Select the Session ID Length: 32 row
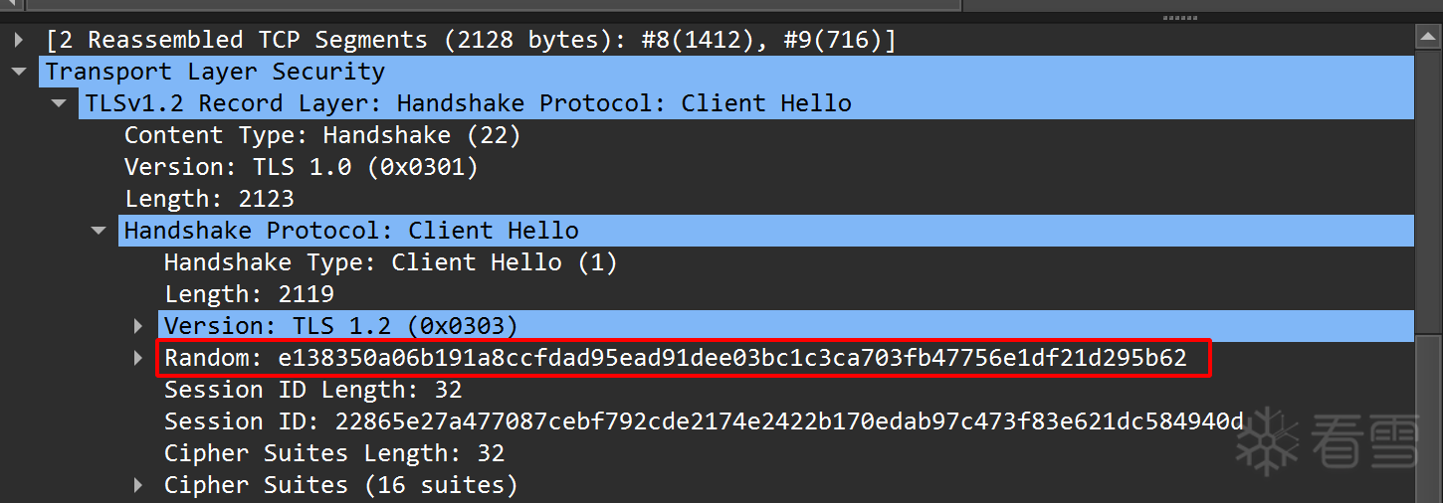This screenshot has height=503, width=1443. tap(312, 390)
